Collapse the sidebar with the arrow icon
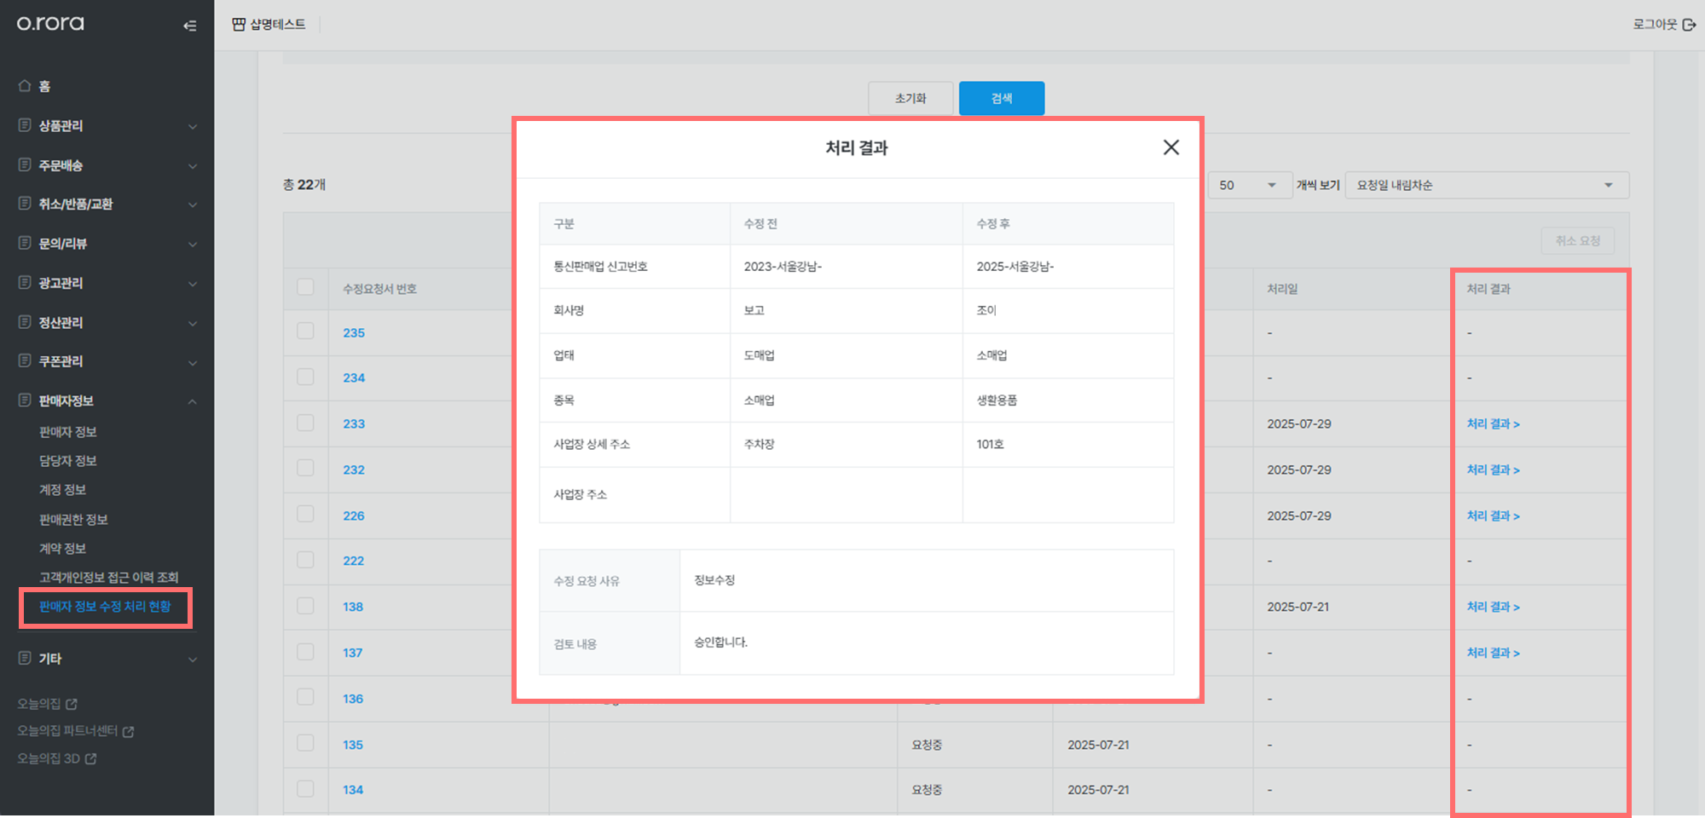Screen dimensions: 1705x818 [x=189, y=26]
